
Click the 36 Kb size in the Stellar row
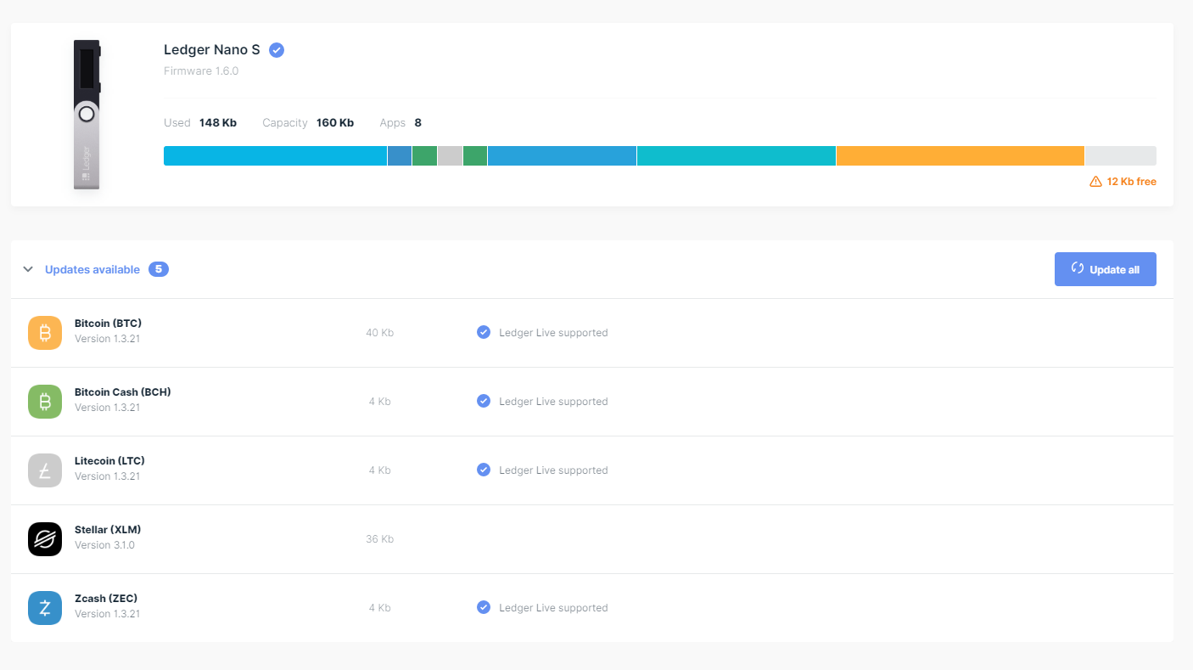(380, 539)
